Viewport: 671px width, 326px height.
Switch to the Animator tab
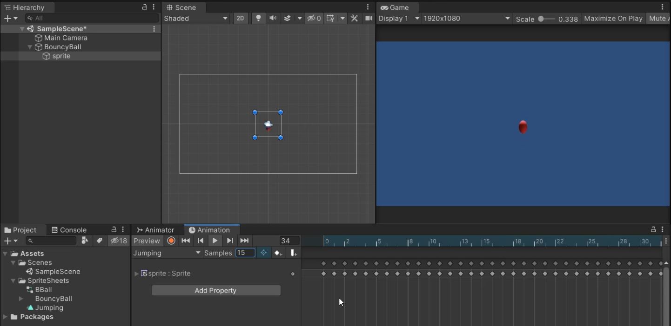coord(156,230)
